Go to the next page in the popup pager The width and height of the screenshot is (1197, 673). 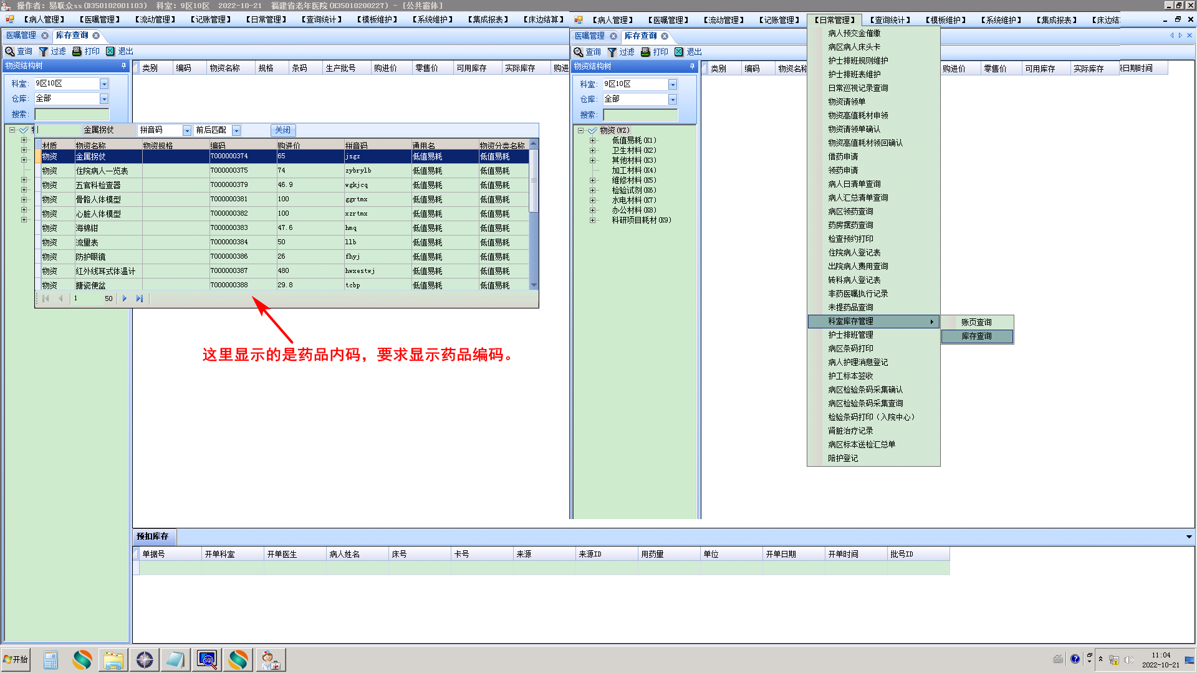(125, 298)
